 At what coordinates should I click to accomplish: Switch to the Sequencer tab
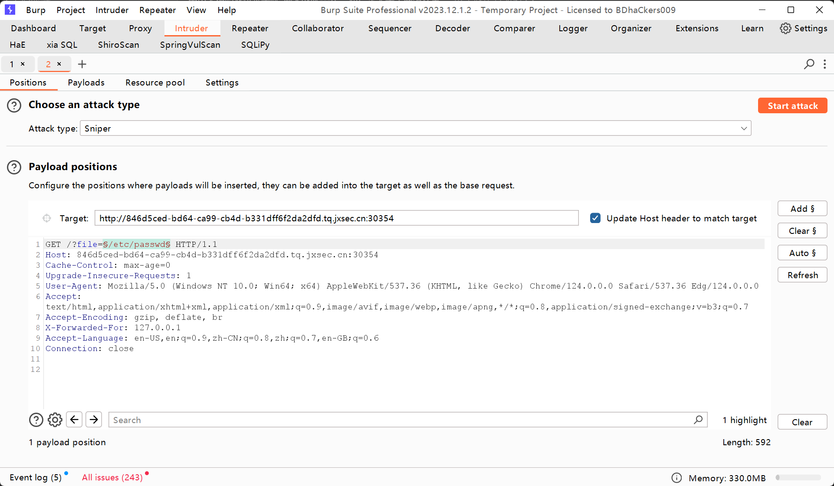(x=390, y=28)
